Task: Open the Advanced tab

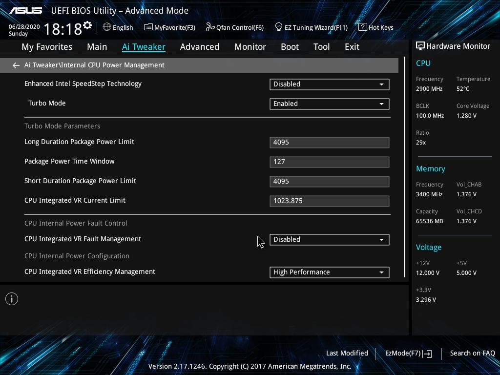Action: pos(200,47)
